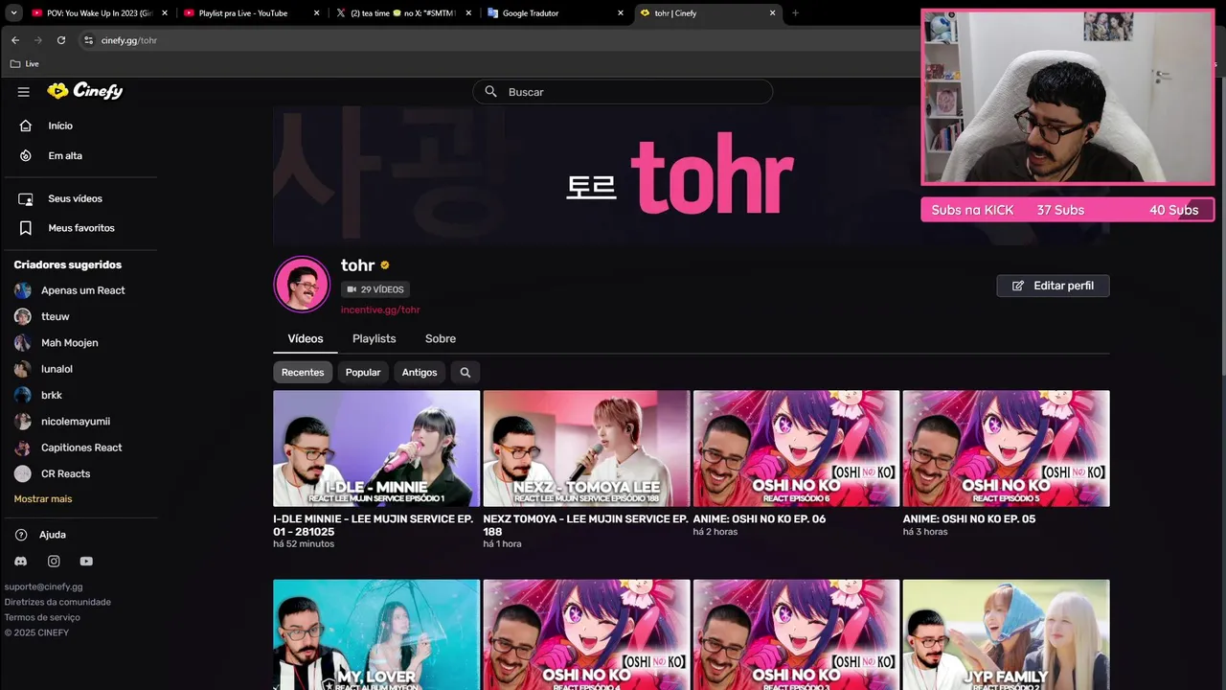Select the Antigos filter
The image size is (1226, 690).
(420, 372)
